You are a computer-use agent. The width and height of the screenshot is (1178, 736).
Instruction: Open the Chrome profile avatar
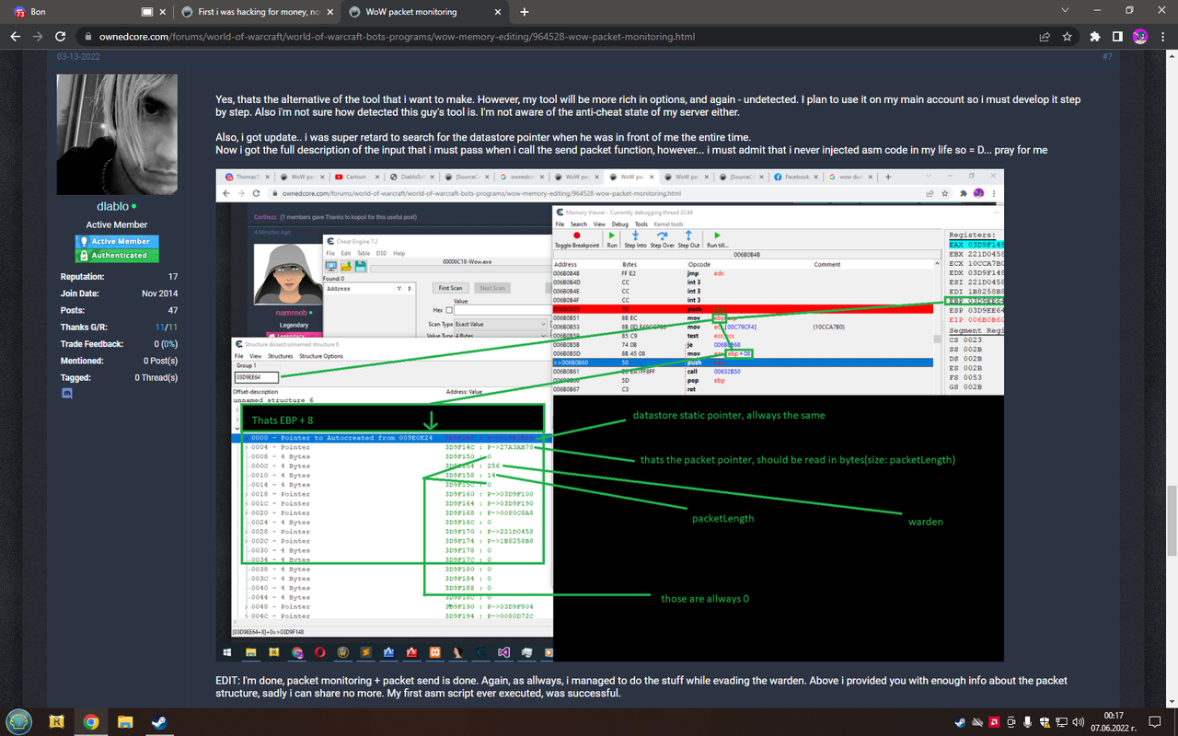[x=1139, y=37]
